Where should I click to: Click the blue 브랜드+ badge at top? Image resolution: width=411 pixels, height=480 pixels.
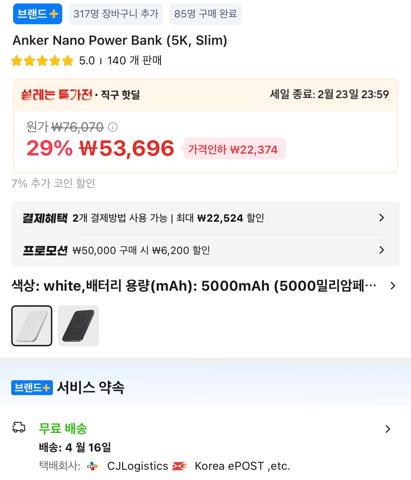(x=37, y=14)
